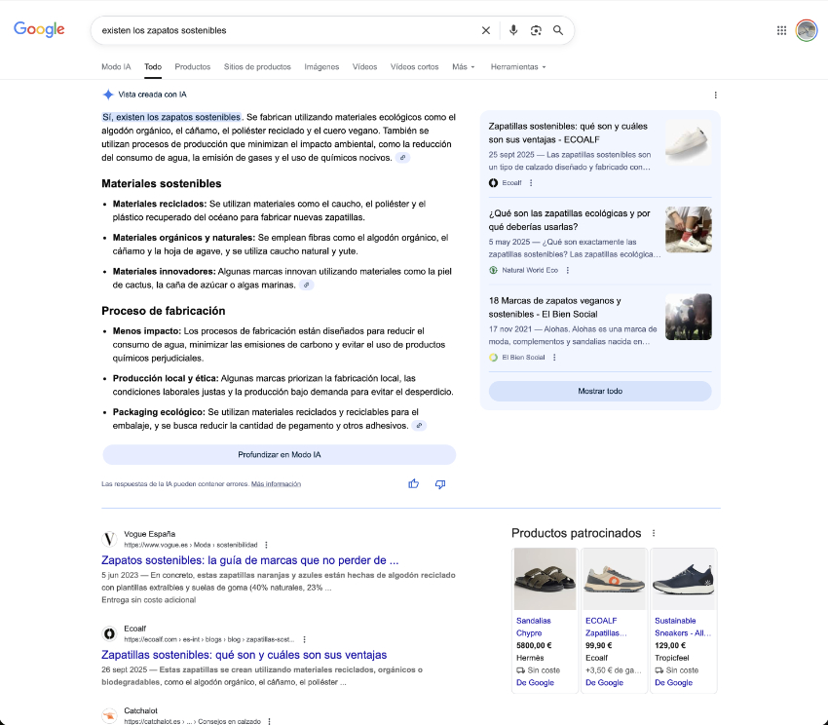Open the Google apps grid
Screen dimensions: 828x725
781,30
